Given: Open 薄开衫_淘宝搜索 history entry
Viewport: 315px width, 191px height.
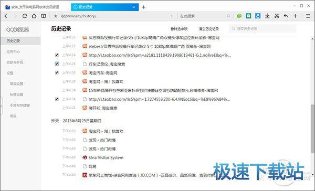Looking at the screenshot, I should [x=103, y=108].
